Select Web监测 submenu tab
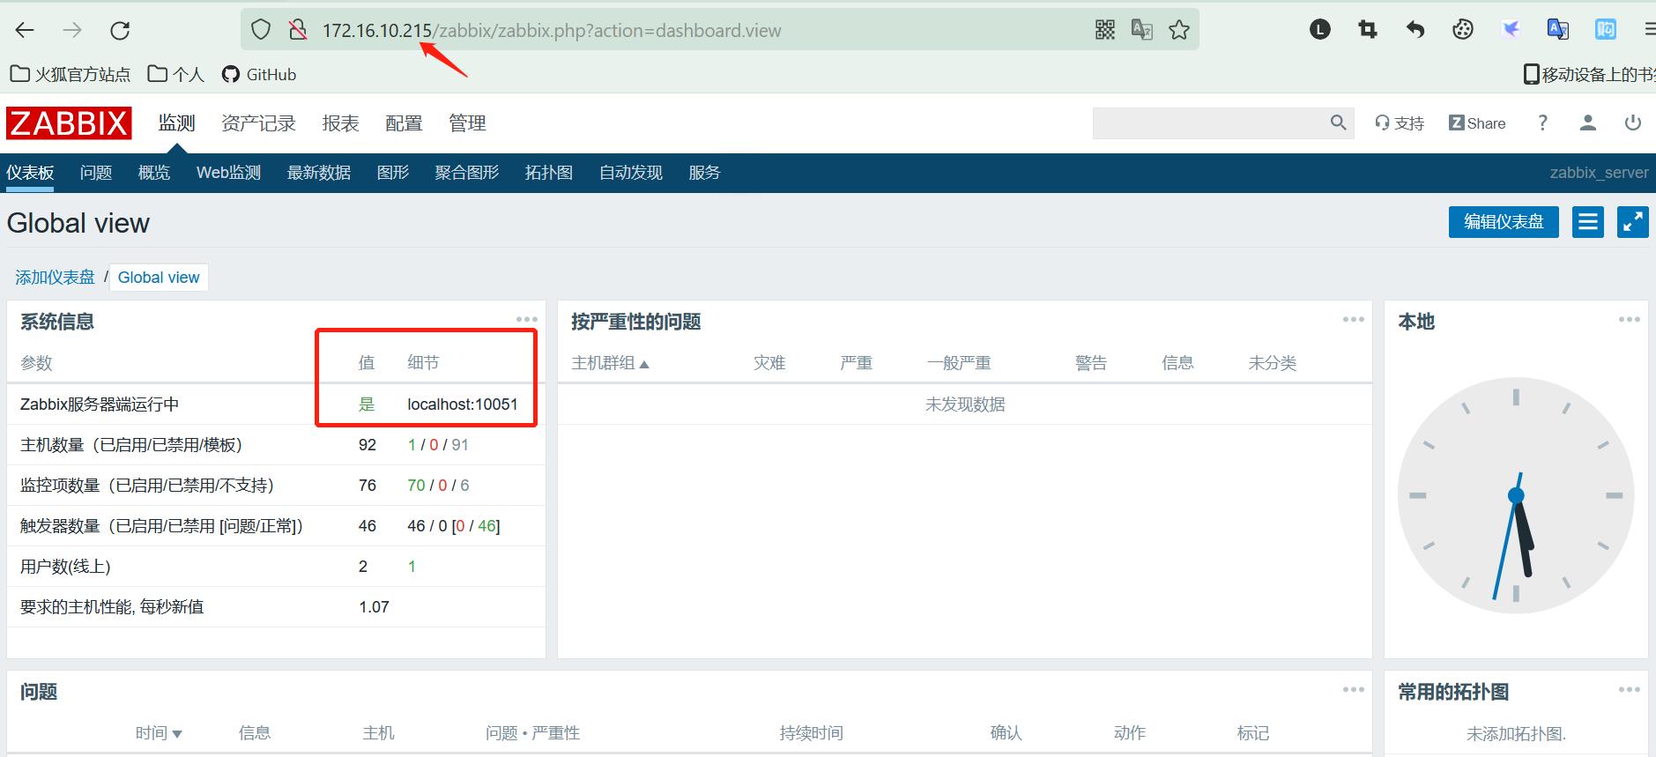The width and height of the screenshot is (1656, 757). coord(228,173)
